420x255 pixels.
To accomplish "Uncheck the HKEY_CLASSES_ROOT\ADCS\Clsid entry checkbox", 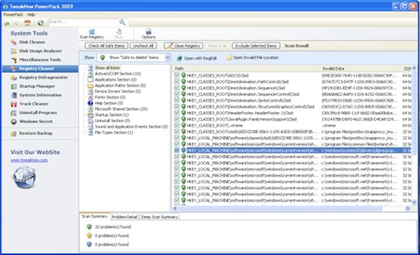I will (x=177, y=76).
